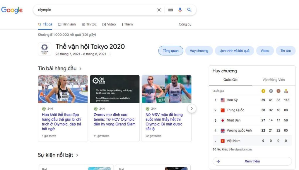
Task: Select the Video chip under Olympics header
Action: 265,51
